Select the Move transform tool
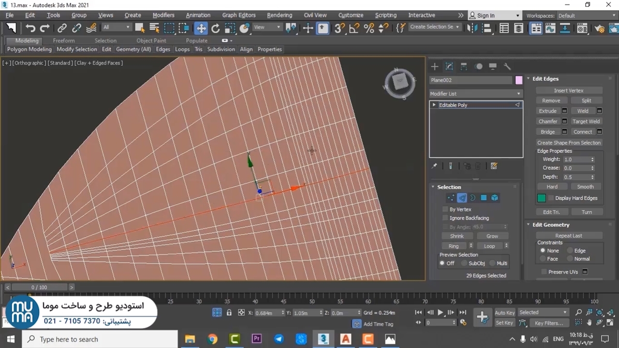Image resolution: width=619 pixels, height=348 pixels. 201,29
